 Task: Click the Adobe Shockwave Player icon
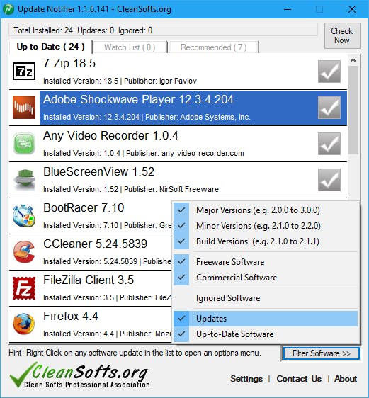24,108
